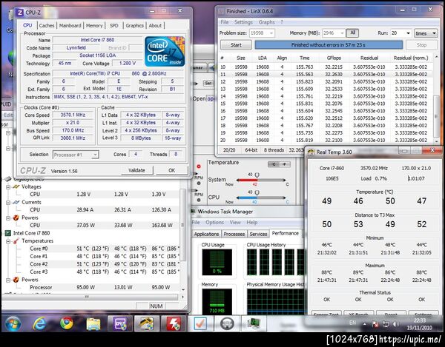The width and height of the screenshot is (445, 347).
Task: Switch to Task Manager taskbar icon
Action: pos(254,323)
